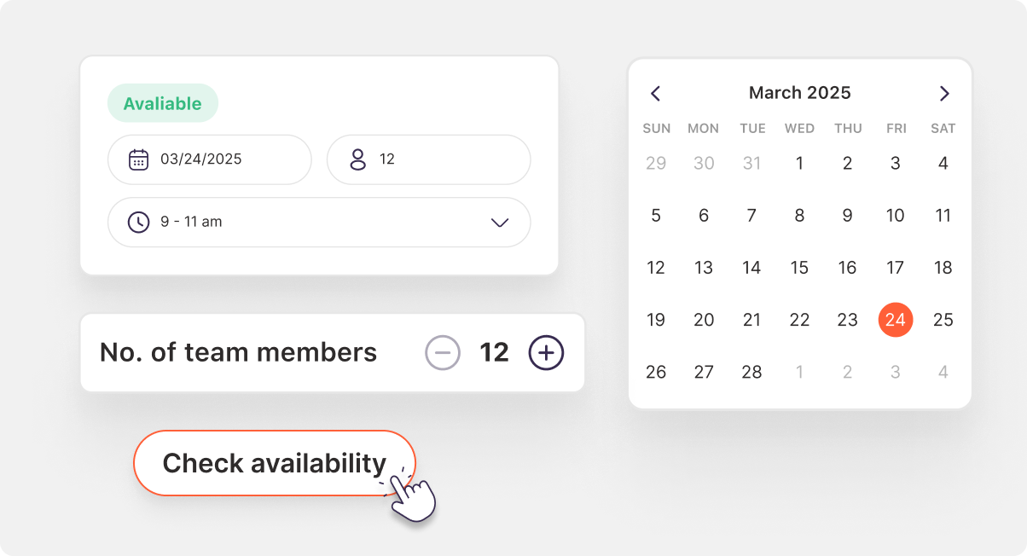Click the calendar icon in the date field

pos(138,159)
